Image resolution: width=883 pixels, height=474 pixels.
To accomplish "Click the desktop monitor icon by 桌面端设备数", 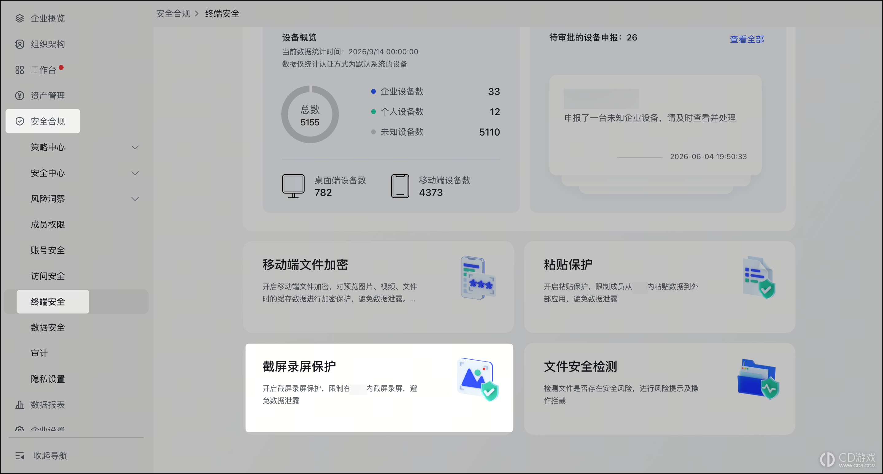I will 293,186.
